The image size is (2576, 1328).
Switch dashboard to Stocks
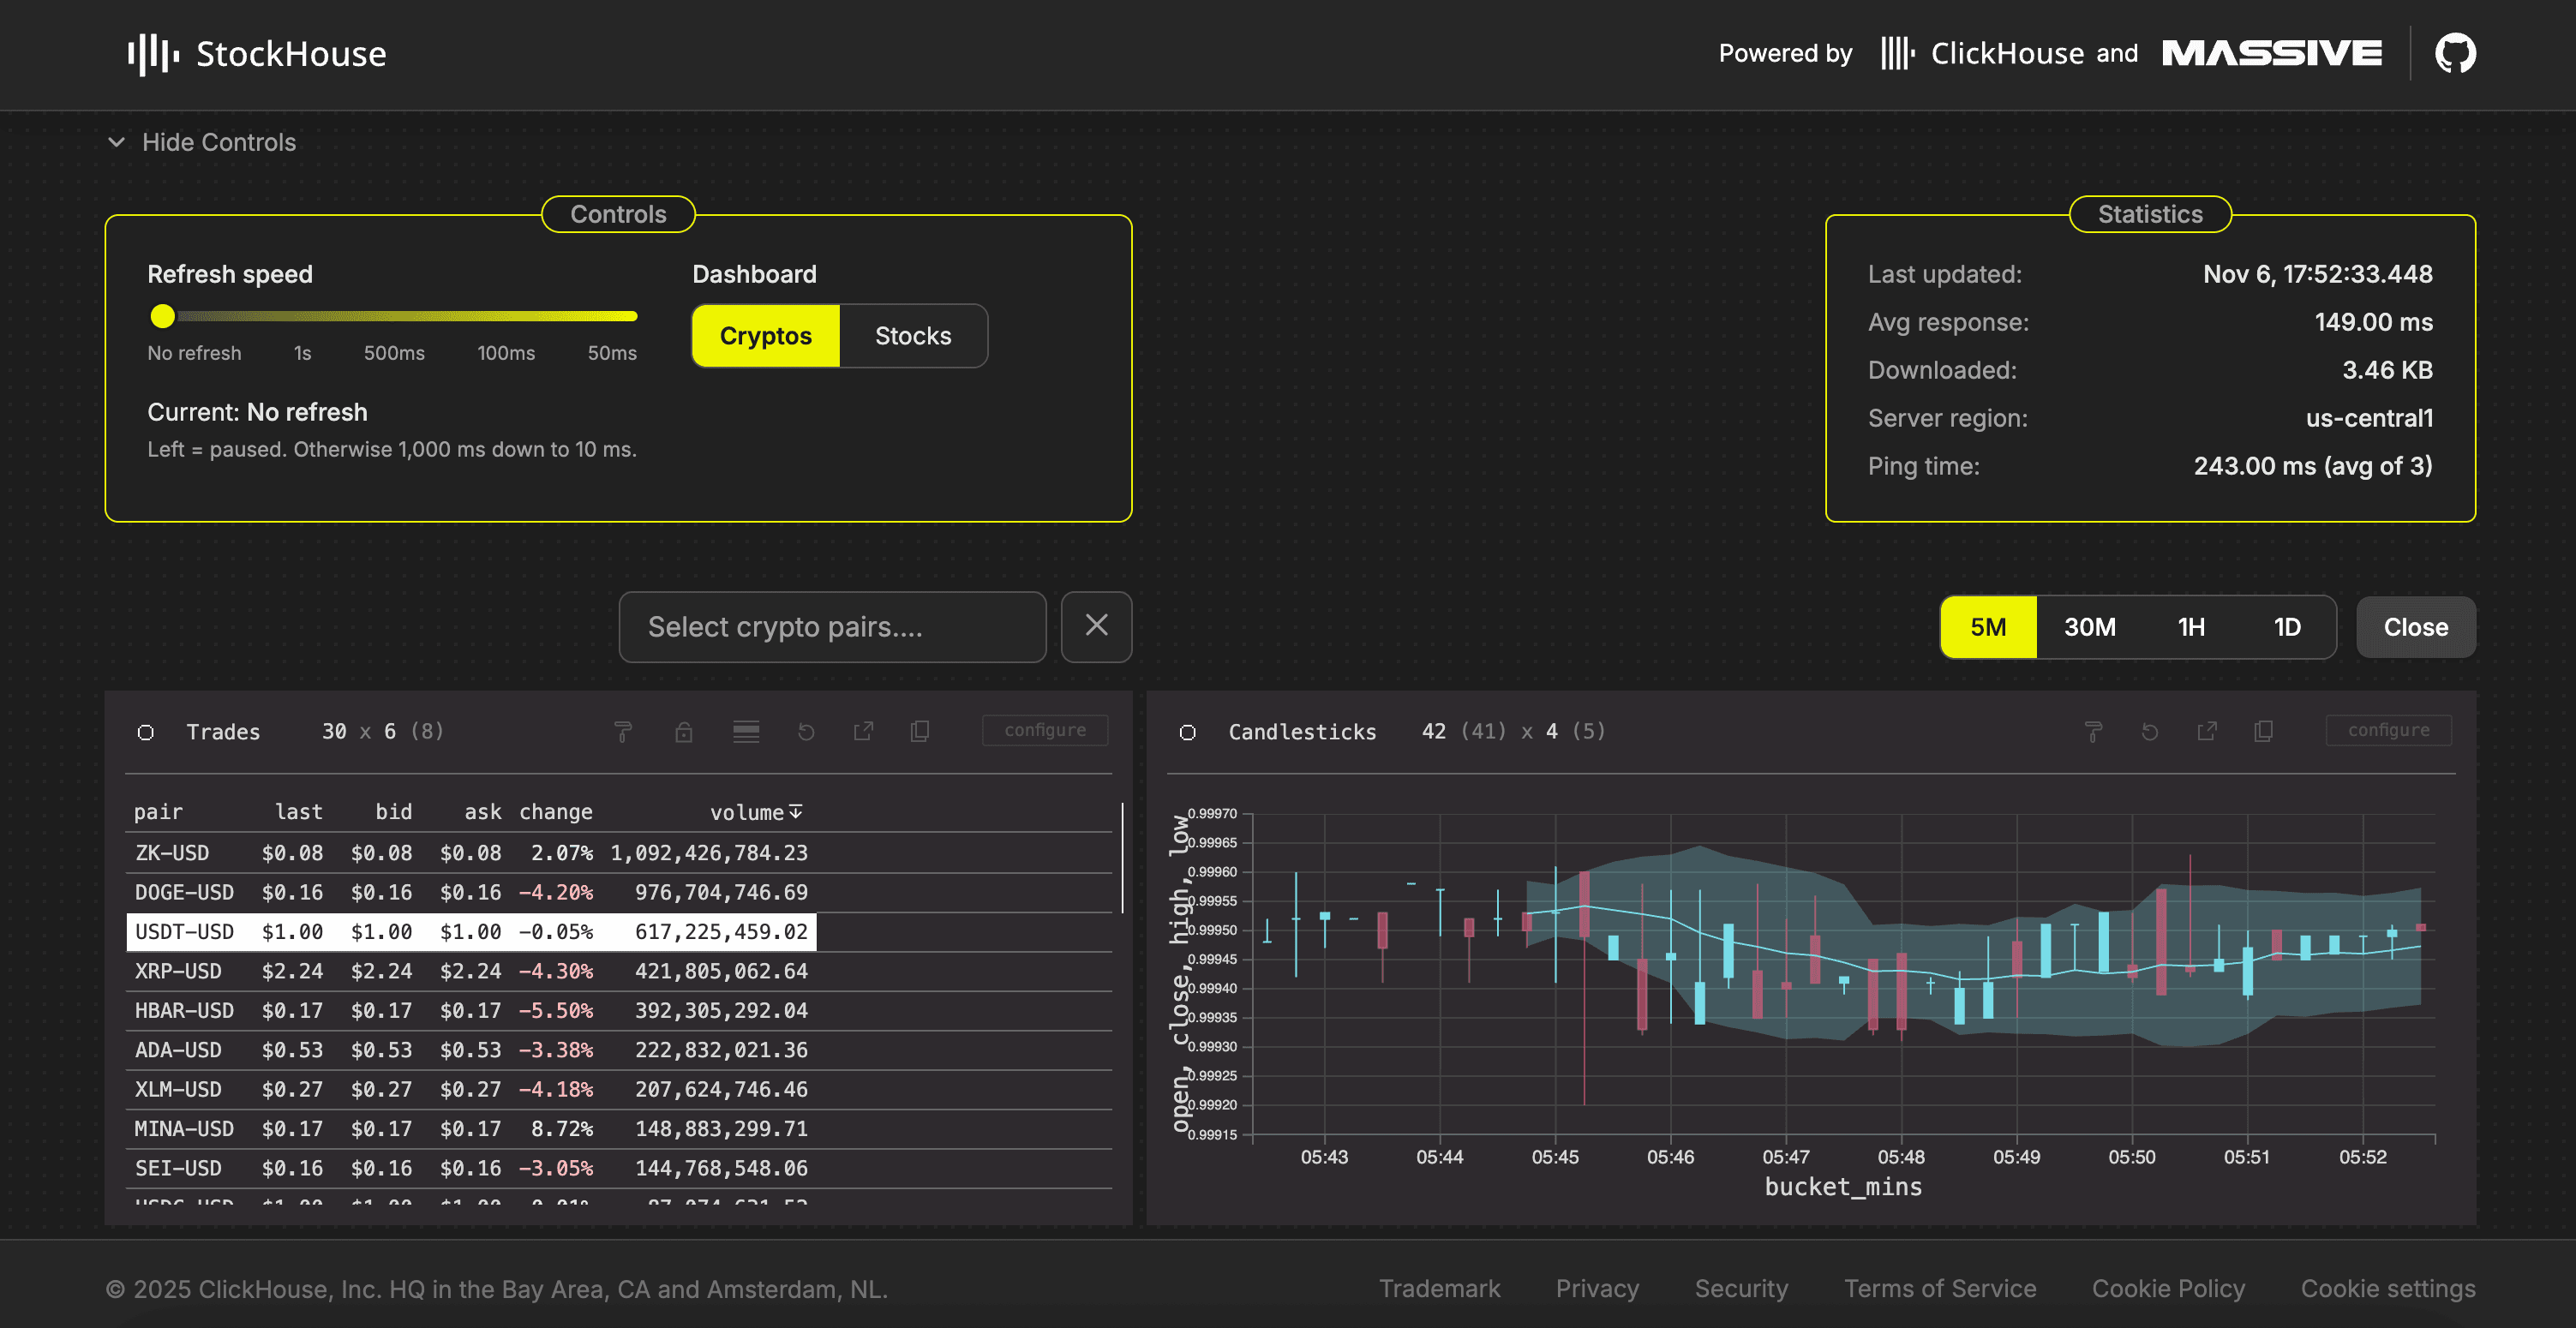pos(912,336)
